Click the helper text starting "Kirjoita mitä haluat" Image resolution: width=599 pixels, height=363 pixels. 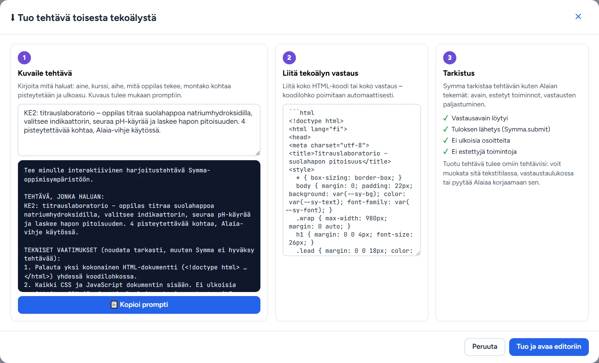point(125,91)
